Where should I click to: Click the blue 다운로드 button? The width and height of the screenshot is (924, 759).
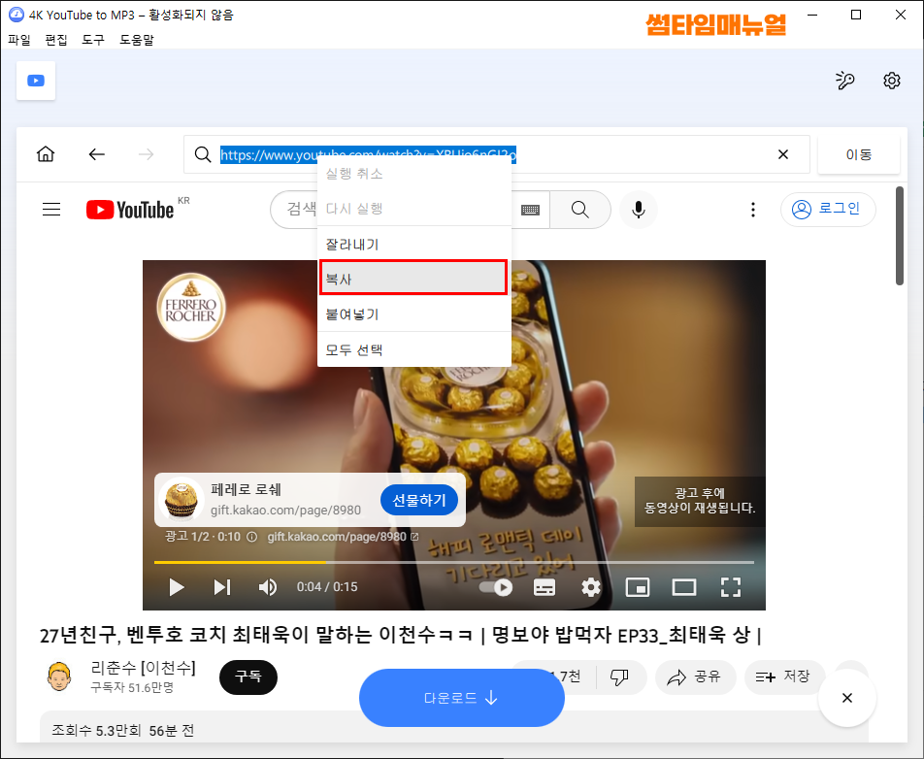coord(461,698)
